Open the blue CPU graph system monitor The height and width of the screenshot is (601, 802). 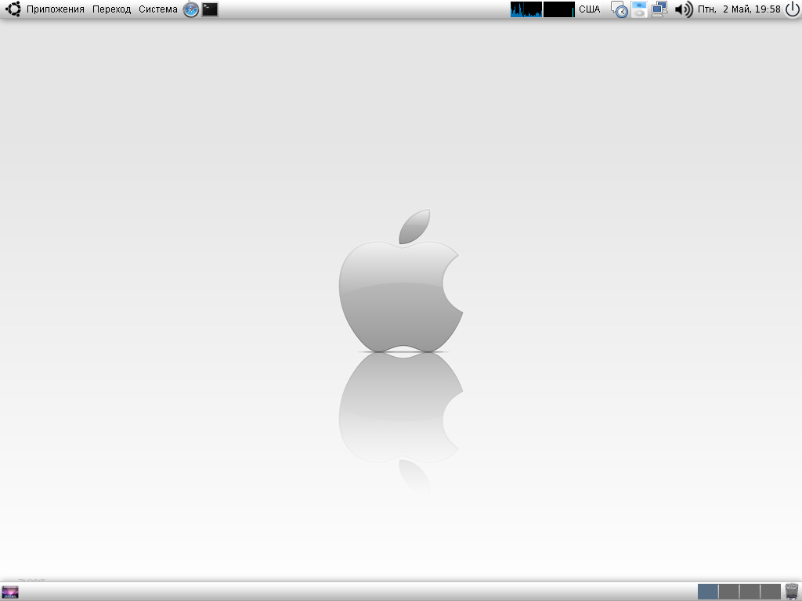(x=526, y=9)
